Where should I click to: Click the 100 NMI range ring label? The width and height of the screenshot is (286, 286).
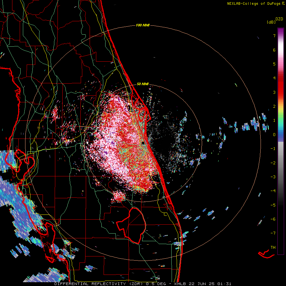tap(143, 25)
